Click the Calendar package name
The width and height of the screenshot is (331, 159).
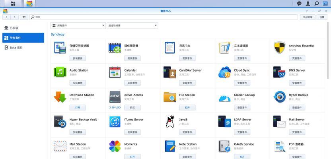130,70
